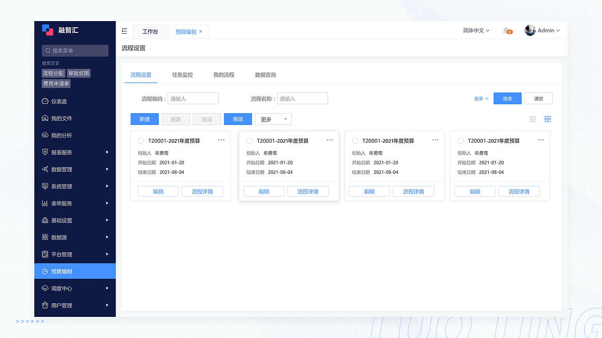Open 我的分析 icon in sidebar
Screen dimensions: 602x338
pyautogui.click(x=45, y=135)
